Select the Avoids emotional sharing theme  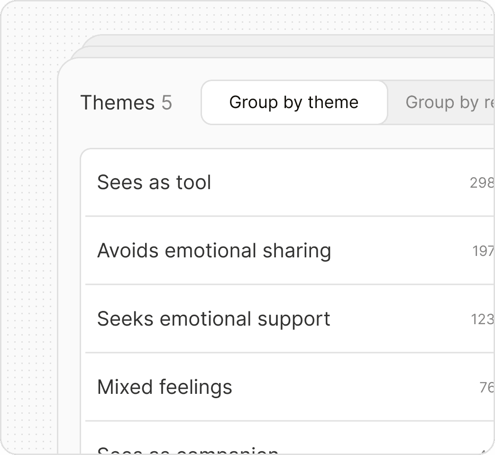(x=214, y=251)
